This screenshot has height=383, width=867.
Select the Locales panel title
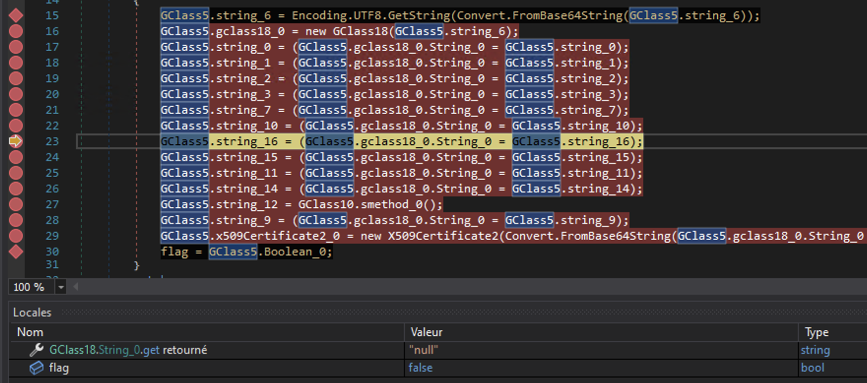pos(32,313)
